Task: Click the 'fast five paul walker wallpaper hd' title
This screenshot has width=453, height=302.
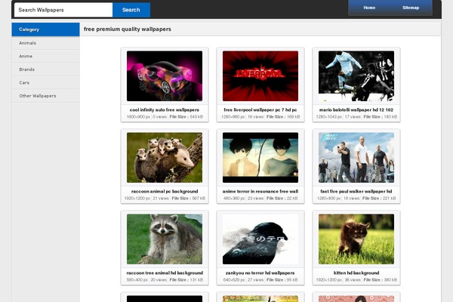Action: pyautogui.click(x=356, y=191)
